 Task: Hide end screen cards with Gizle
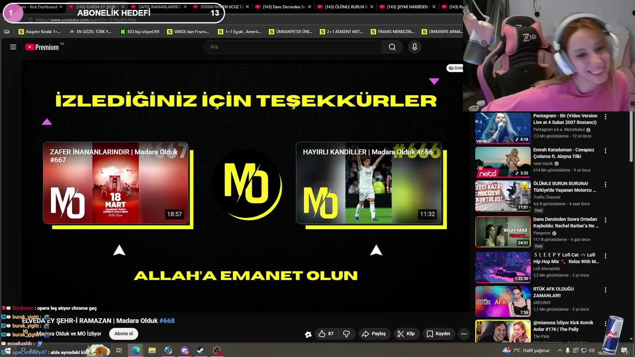pos(455,68)
